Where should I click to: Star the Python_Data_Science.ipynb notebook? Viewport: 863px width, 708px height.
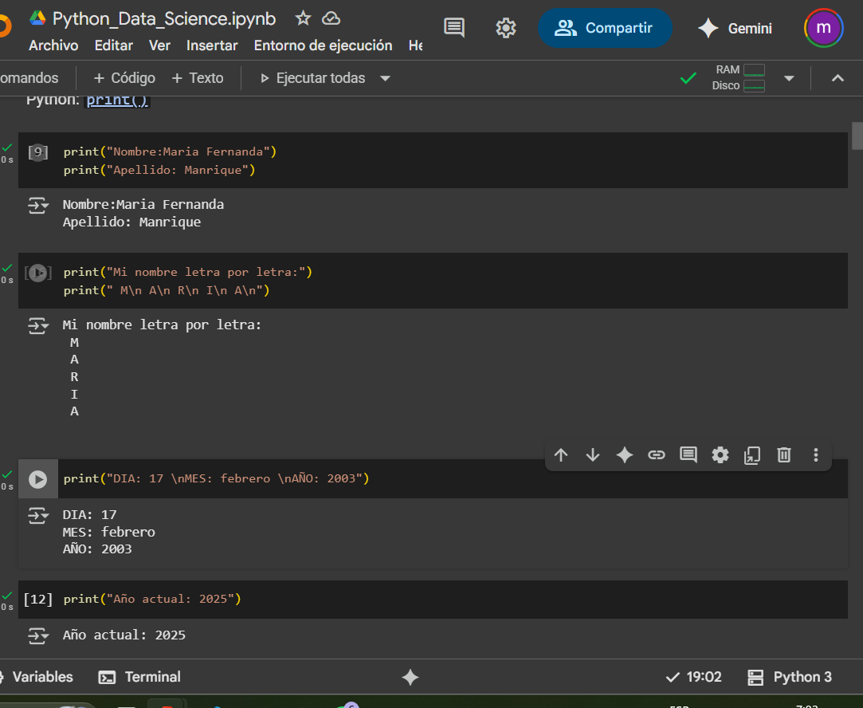[x=303, y=18]
